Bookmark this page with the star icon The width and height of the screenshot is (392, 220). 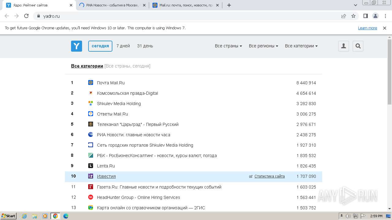tap(353, 16)
